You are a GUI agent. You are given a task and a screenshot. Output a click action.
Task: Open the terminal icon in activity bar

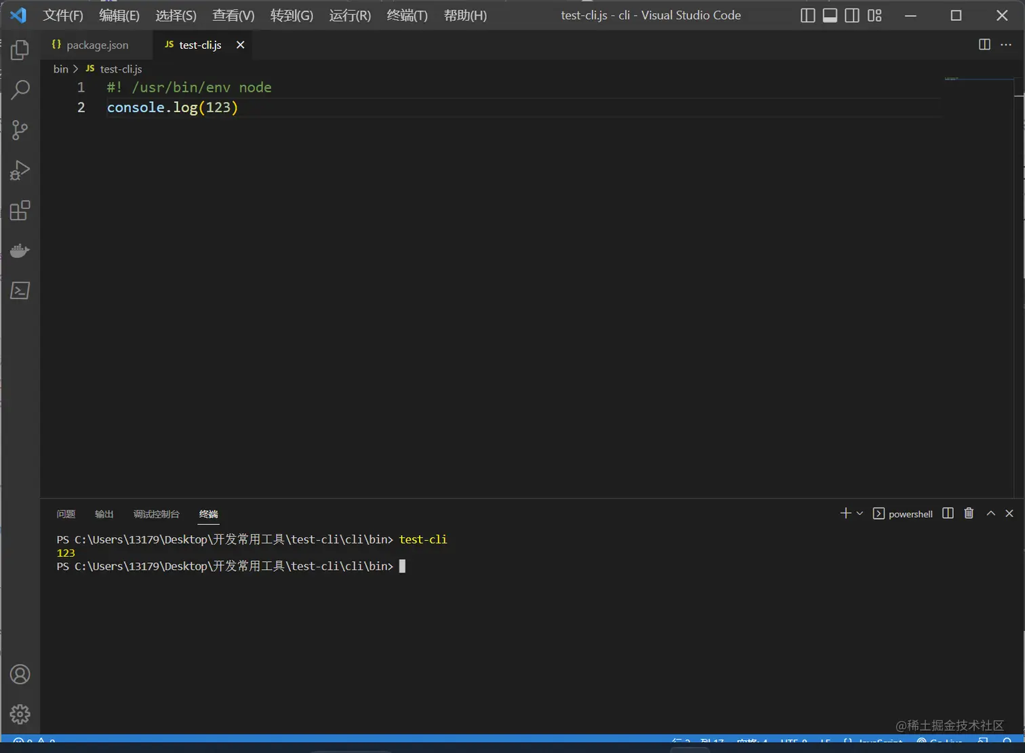tap(20, 290)
